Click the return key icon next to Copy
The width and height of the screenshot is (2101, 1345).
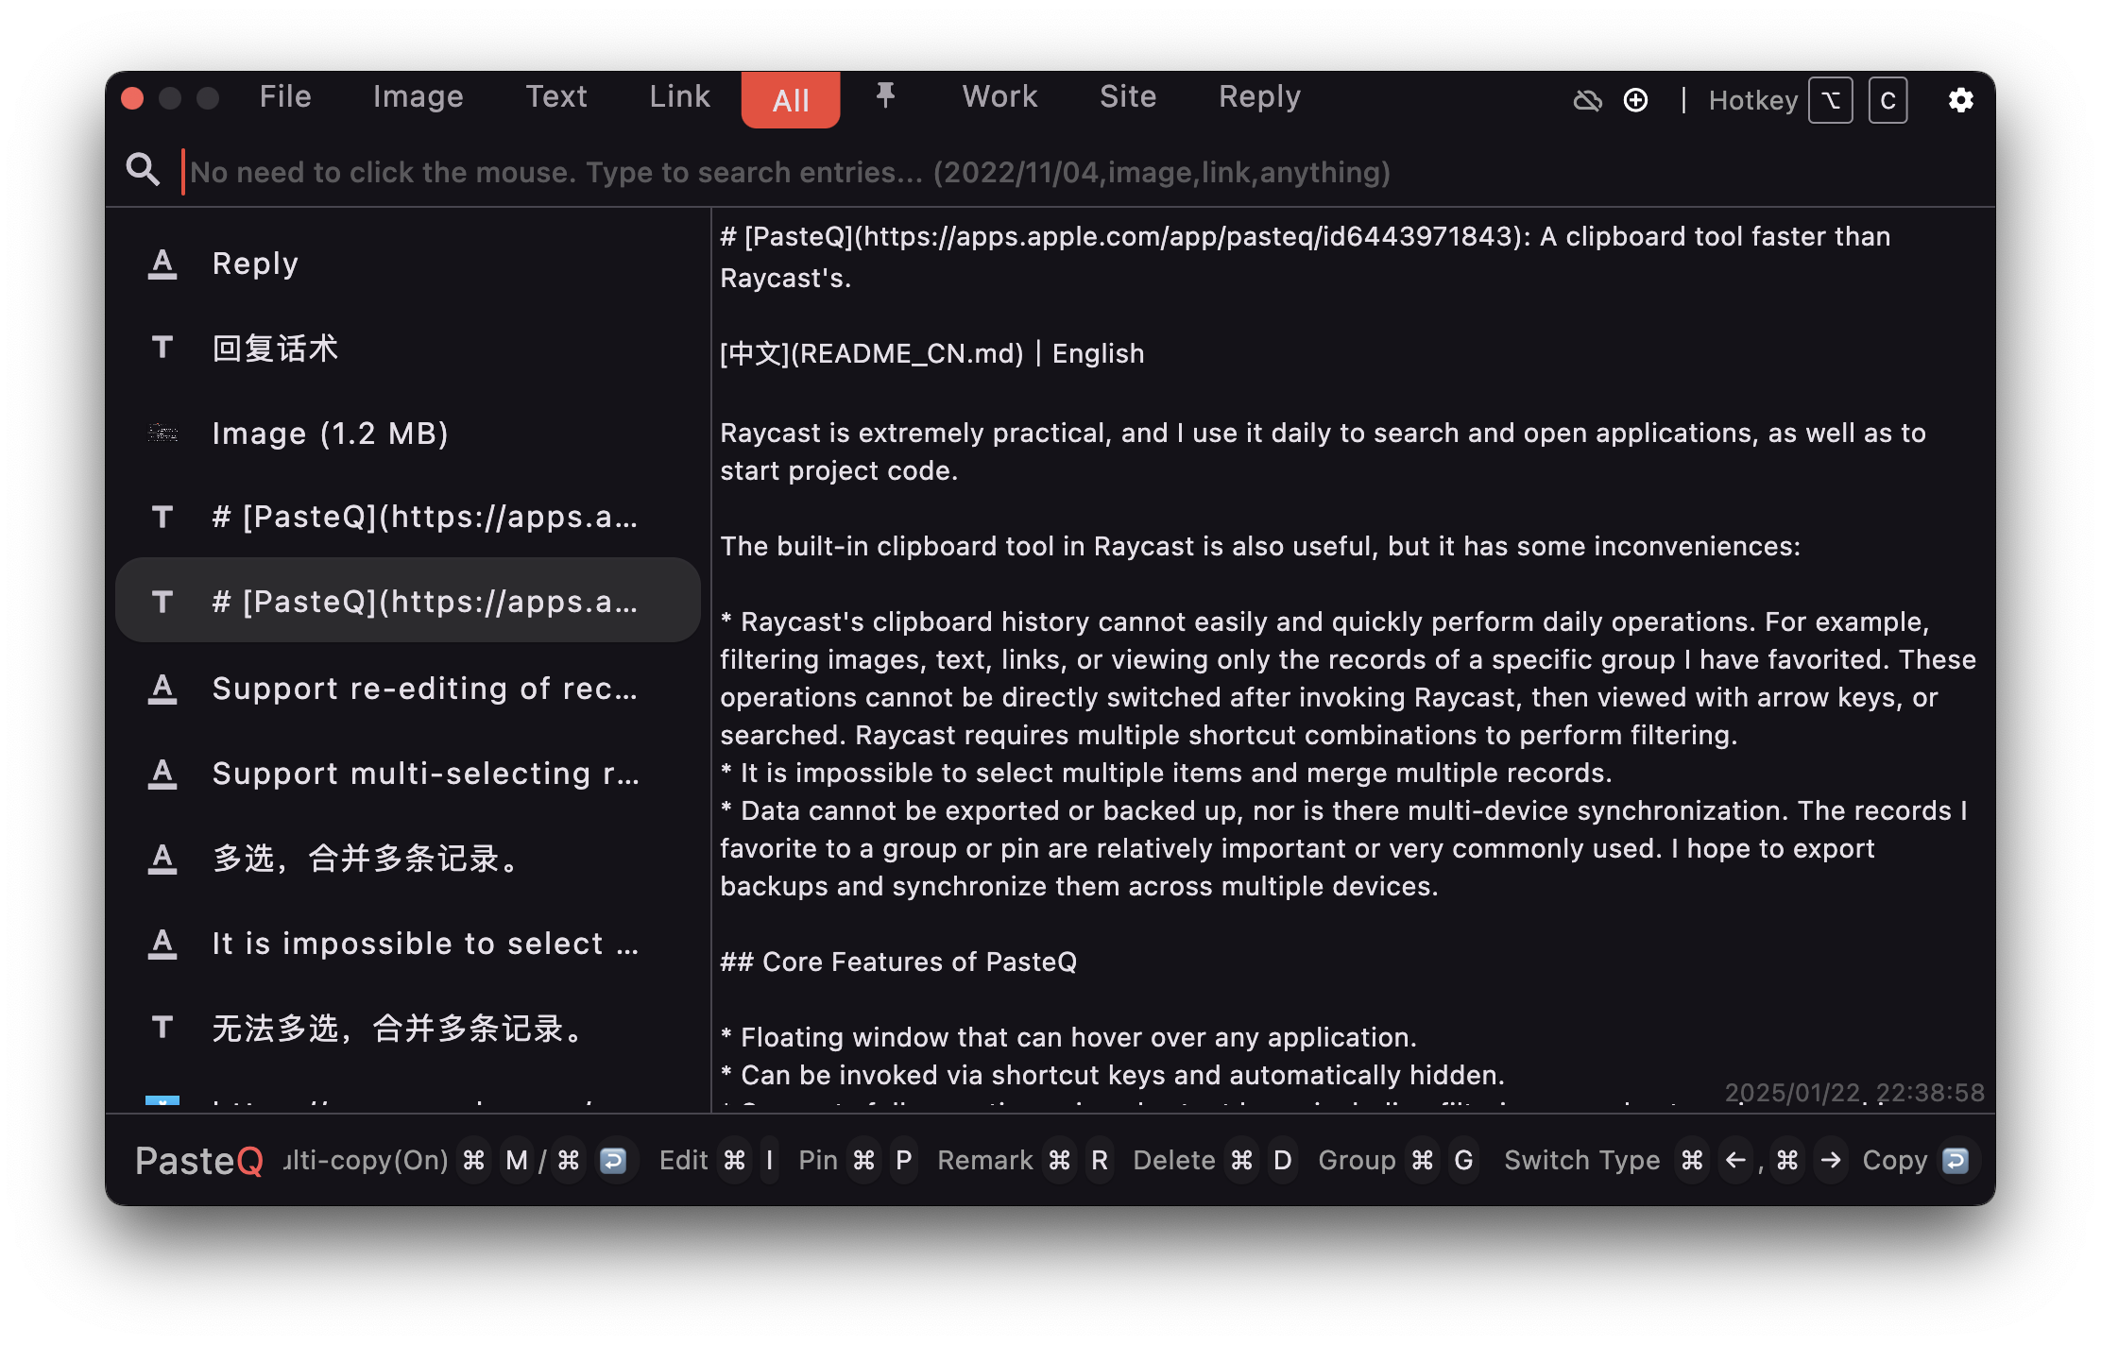[x=1955, y=1160]
